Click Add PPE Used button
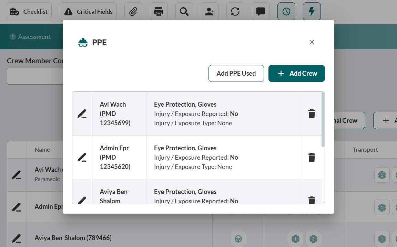Screen dimensions: 397x247 click(236, 74)
